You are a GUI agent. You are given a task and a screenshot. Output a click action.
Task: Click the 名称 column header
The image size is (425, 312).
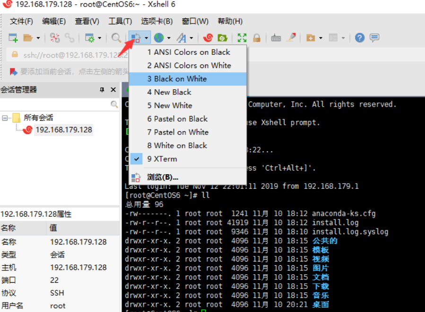(23, 228)
